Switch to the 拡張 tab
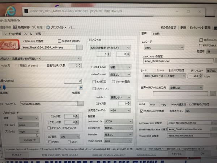The width and height of the screenshot is (217, 163). 38,34
